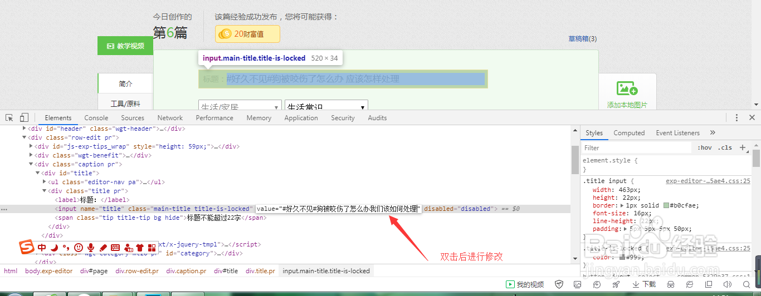This screenshot has width=761, height=296.
Task: Switch Sogou Chinese/English mode icon
Action: tap(42, 247)
